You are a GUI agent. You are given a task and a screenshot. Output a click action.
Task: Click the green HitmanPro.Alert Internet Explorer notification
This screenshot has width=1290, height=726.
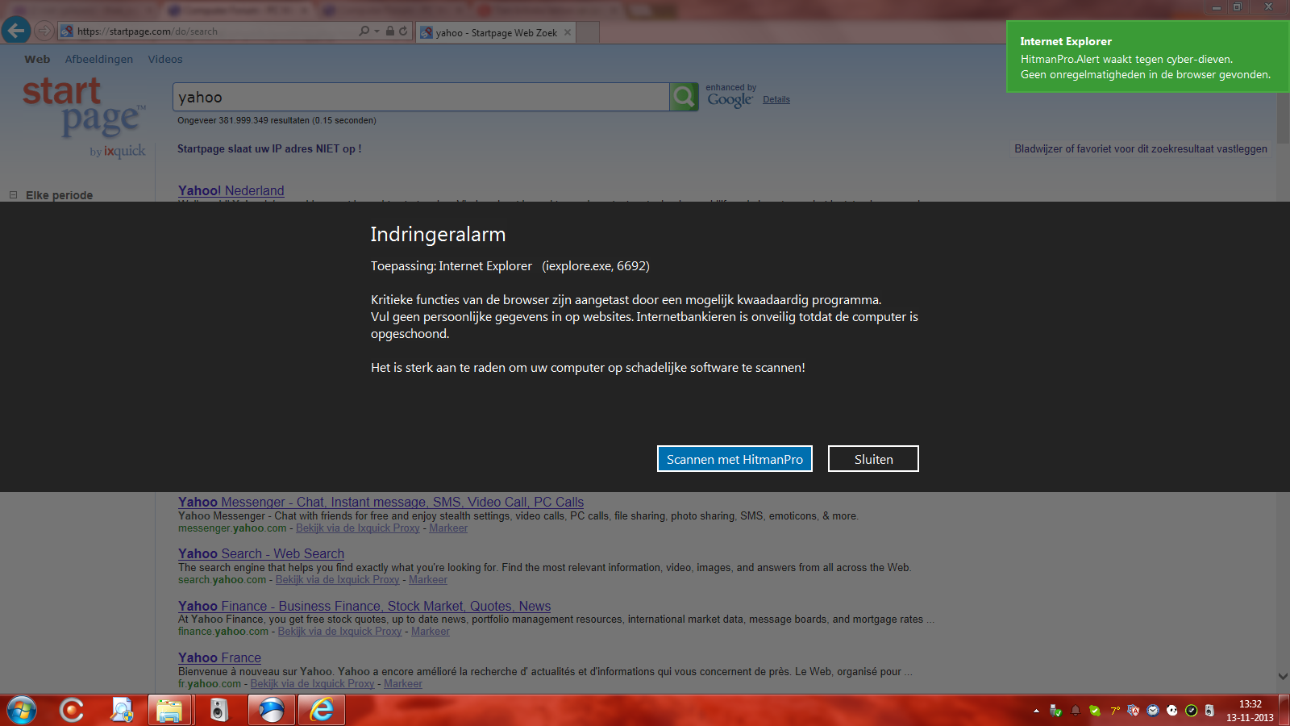click(1147, 56)
